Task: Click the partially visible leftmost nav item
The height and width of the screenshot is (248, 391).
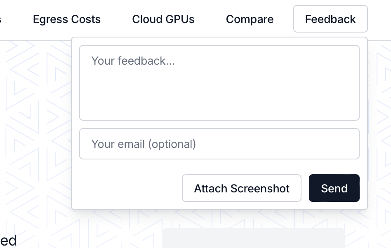Action: [1, 19]
